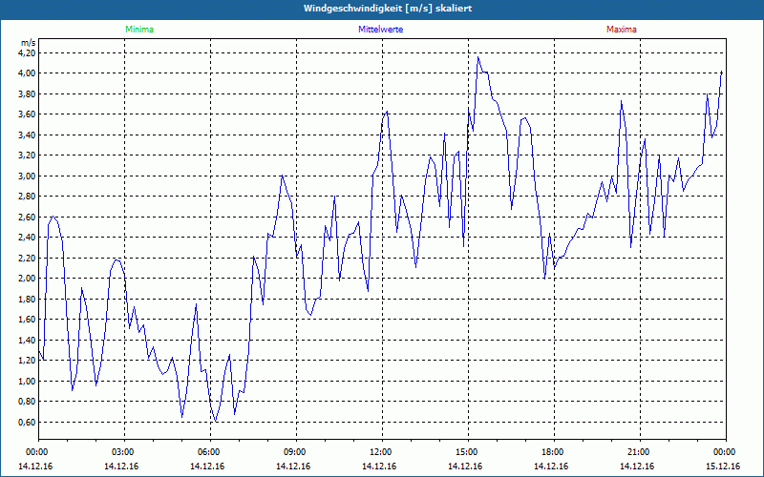
Task: Click the Maxima legend label
Action: [622, 30]
